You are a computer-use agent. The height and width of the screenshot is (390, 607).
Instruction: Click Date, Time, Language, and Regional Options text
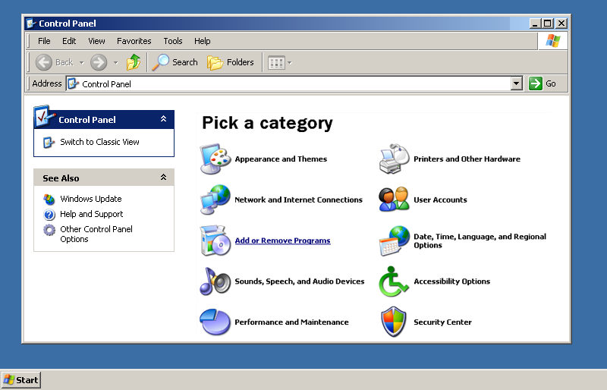pyautogui.click(x=480, y=241)
